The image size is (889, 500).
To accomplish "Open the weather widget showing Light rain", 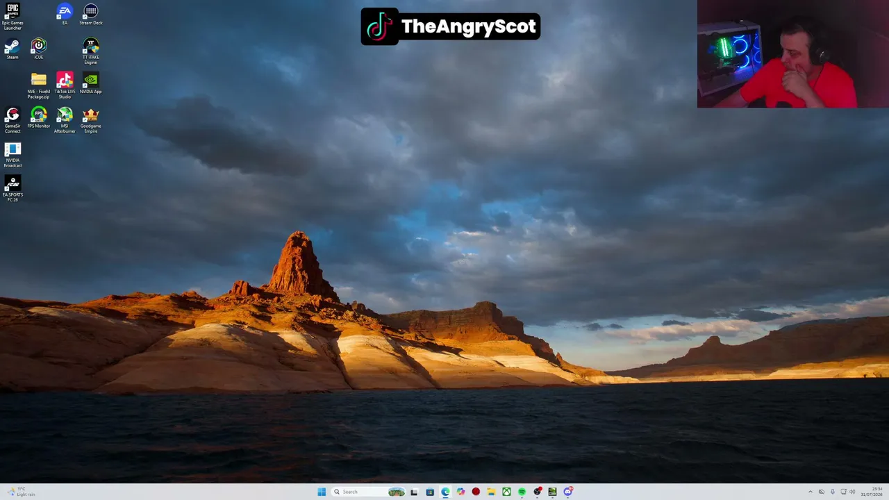I will click(21, 492).
